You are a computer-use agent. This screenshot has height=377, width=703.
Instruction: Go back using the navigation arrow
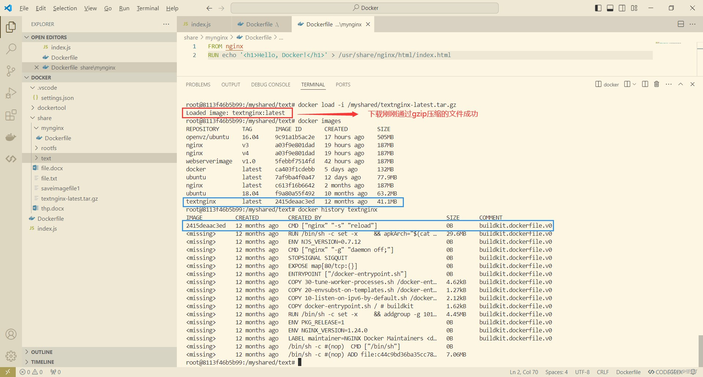[x=209, y=8]
